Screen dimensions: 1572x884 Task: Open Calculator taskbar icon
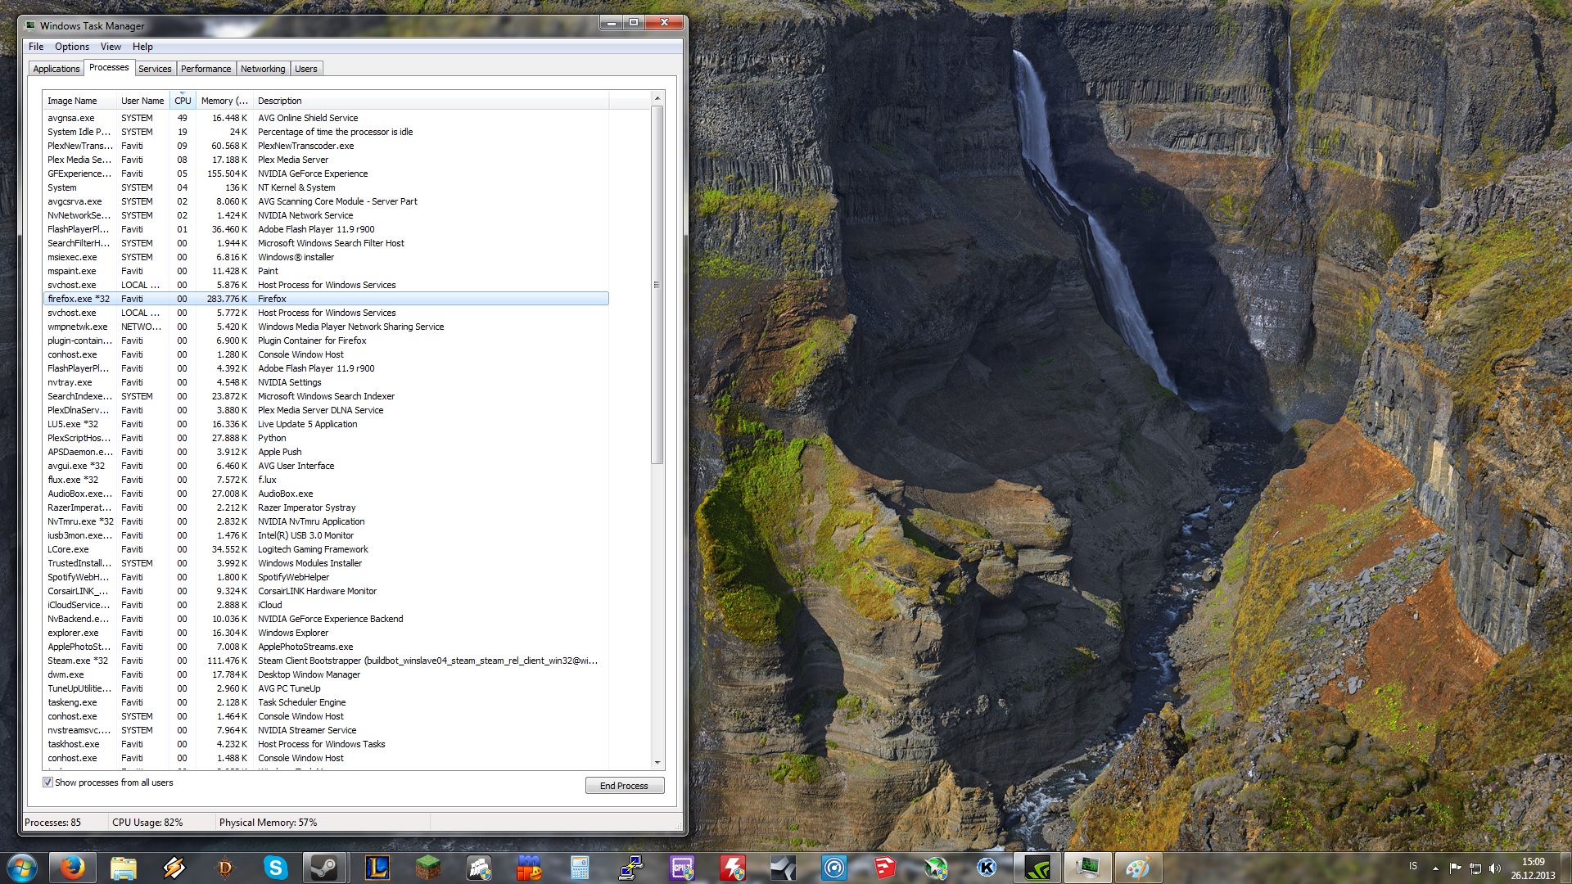click(580, 868)
